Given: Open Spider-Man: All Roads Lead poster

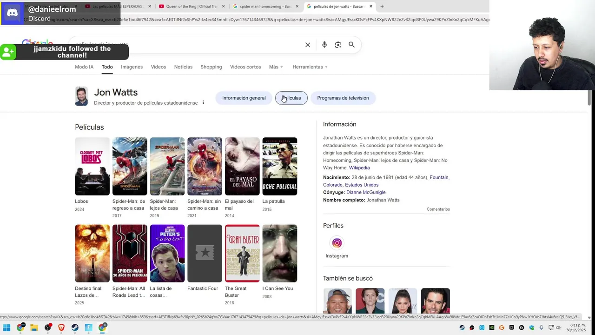Looking at the screenshot, I should pyautogui.click(x=130, y=254).
